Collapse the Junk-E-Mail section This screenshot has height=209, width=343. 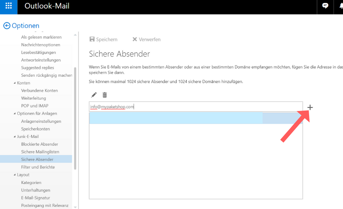(x=15, y=137)
